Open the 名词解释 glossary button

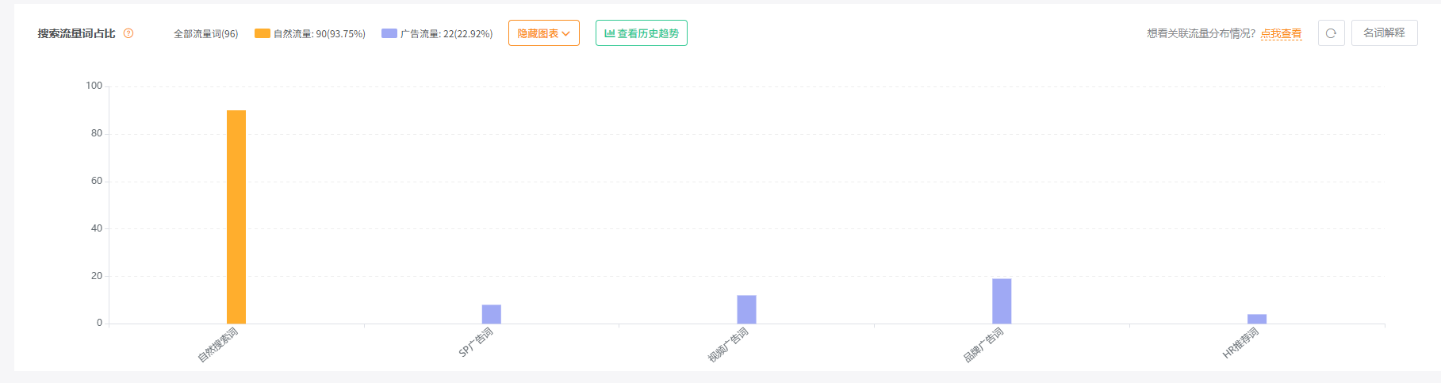pyautogui.click(x=1384, y=33)
